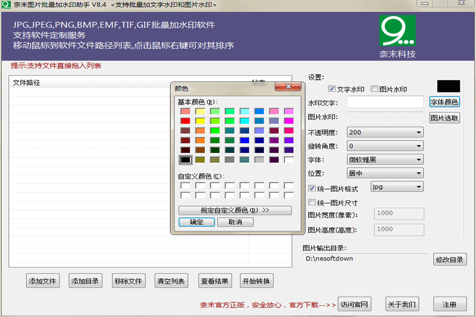This screenshot has width=476, height=317.
Task: Toggle the 统一图片格式 checkbox
Action: pyautogui.click(x=312, y=188)
